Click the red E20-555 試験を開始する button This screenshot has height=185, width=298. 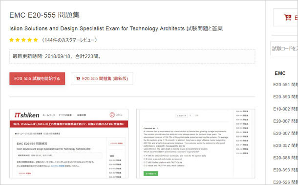click(37, 78)
